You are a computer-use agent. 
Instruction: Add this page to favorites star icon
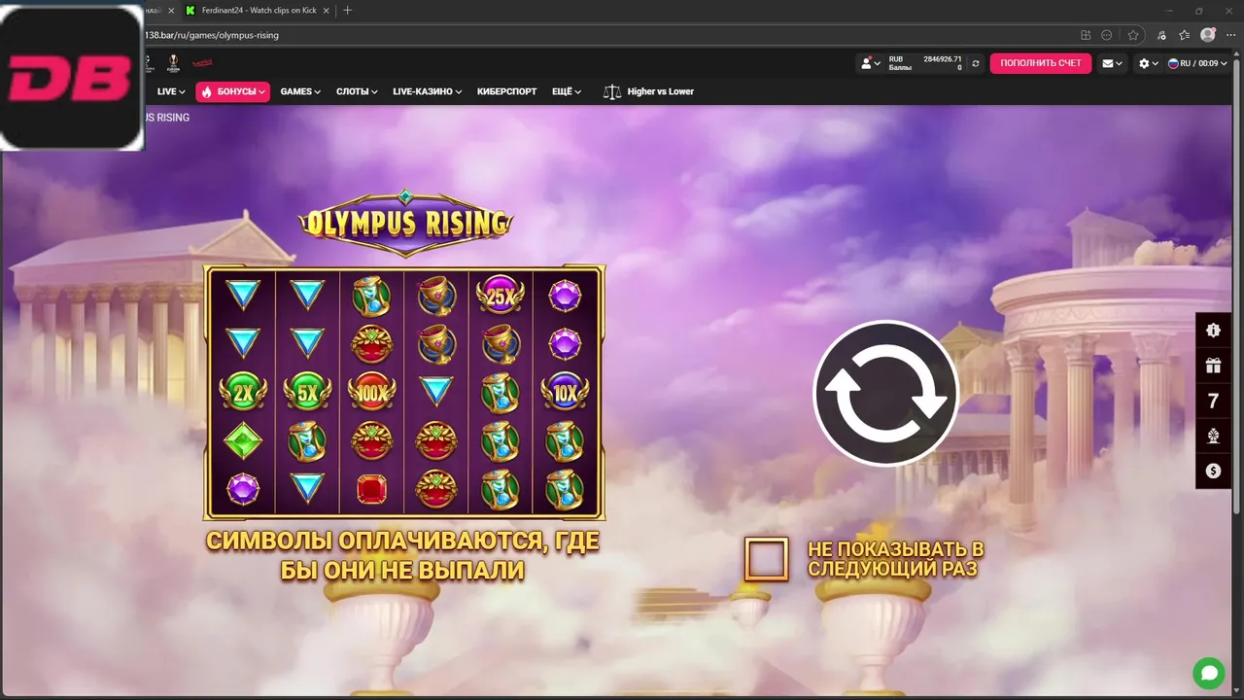[1133, 35]
